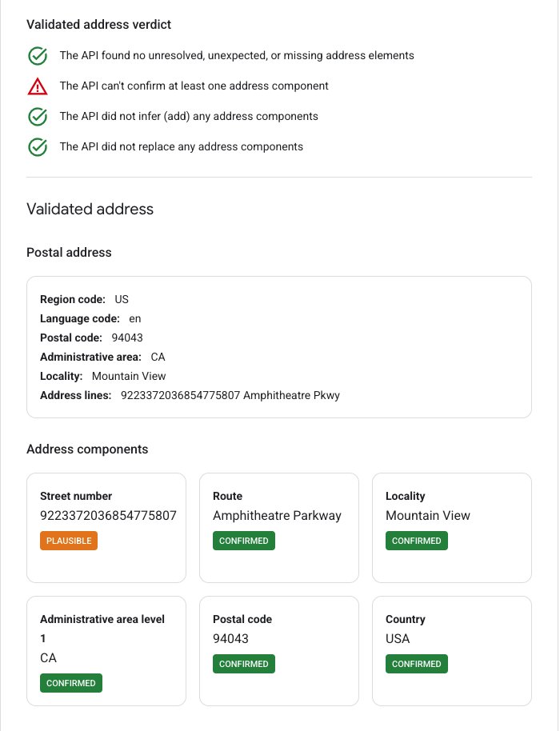Click the Language code en entry
560x731 pixels.
click(x=90, y=319)
